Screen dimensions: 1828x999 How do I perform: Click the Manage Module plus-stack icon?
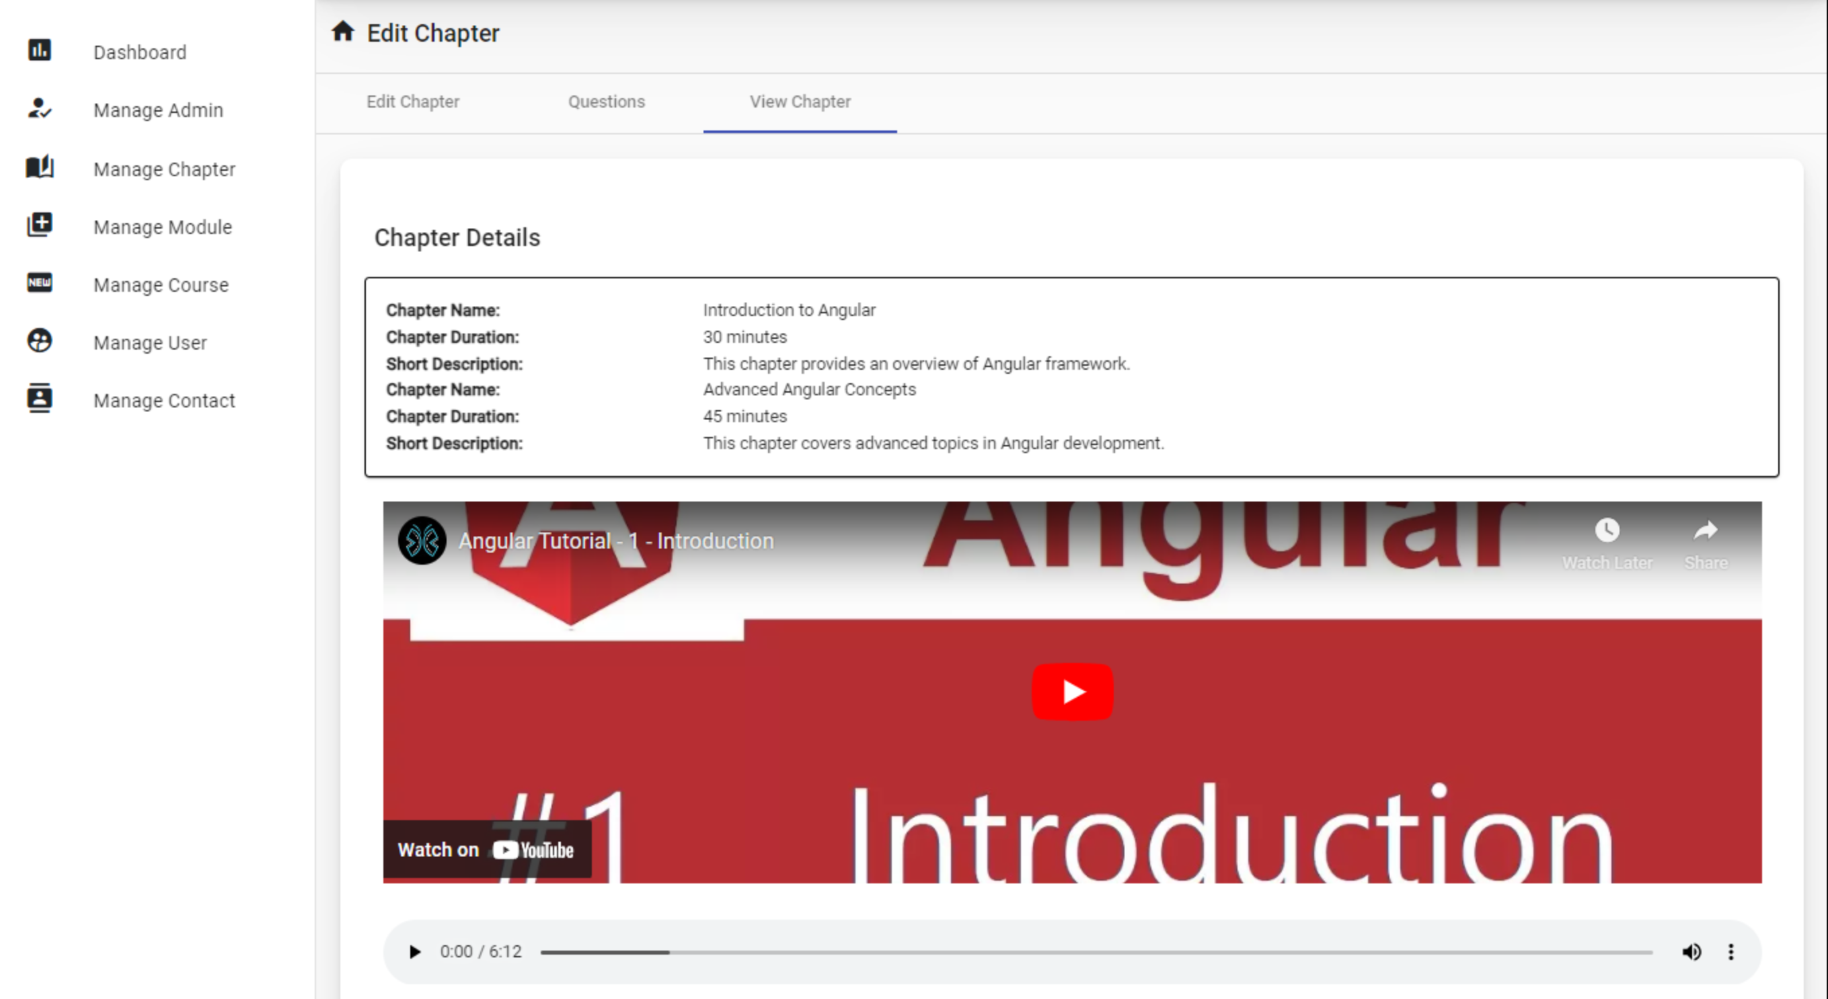(39, 225)
